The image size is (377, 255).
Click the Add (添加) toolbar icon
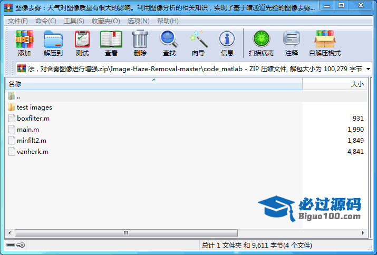[x=24, y=39]
